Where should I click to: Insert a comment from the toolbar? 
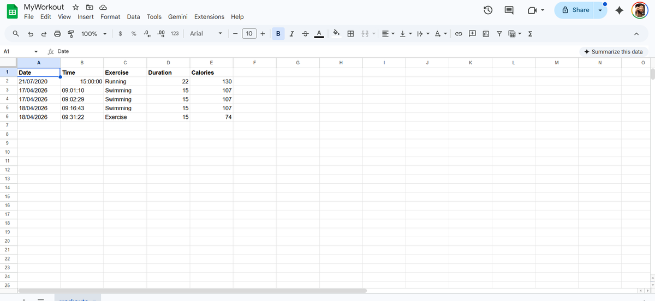[472, 34]
